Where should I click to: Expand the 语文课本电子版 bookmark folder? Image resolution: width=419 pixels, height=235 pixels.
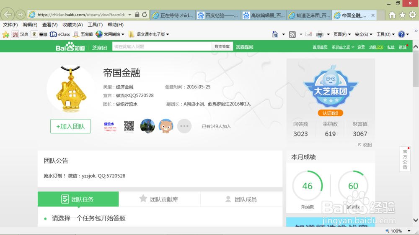(x=149, y=34)
